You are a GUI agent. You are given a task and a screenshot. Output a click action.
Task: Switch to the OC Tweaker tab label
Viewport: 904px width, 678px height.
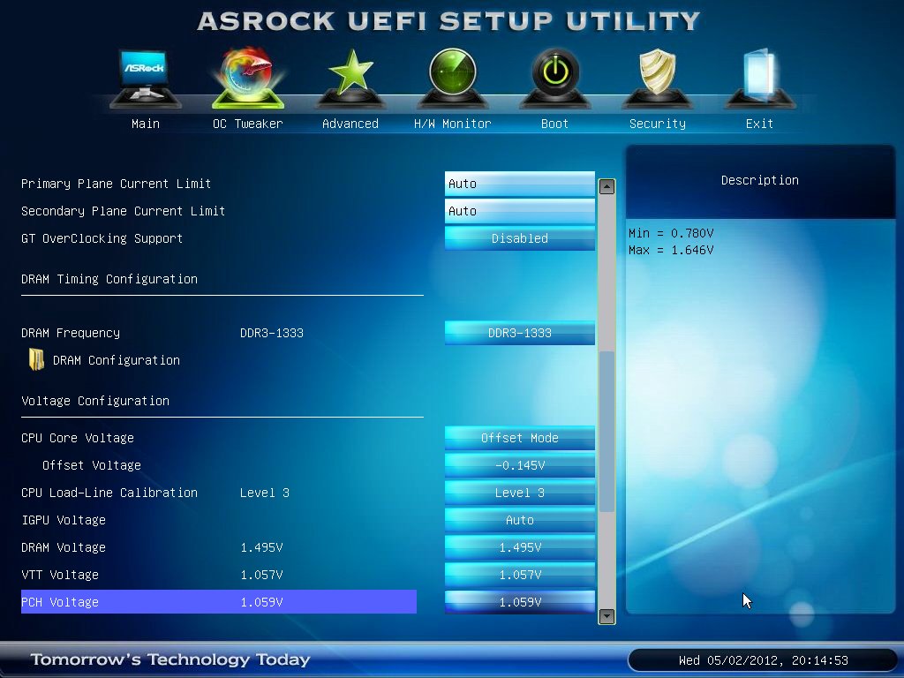(x=248, y=124)
